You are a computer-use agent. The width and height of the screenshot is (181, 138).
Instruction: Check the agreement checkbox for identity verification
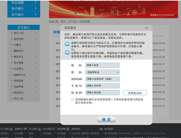click(72, 99)
